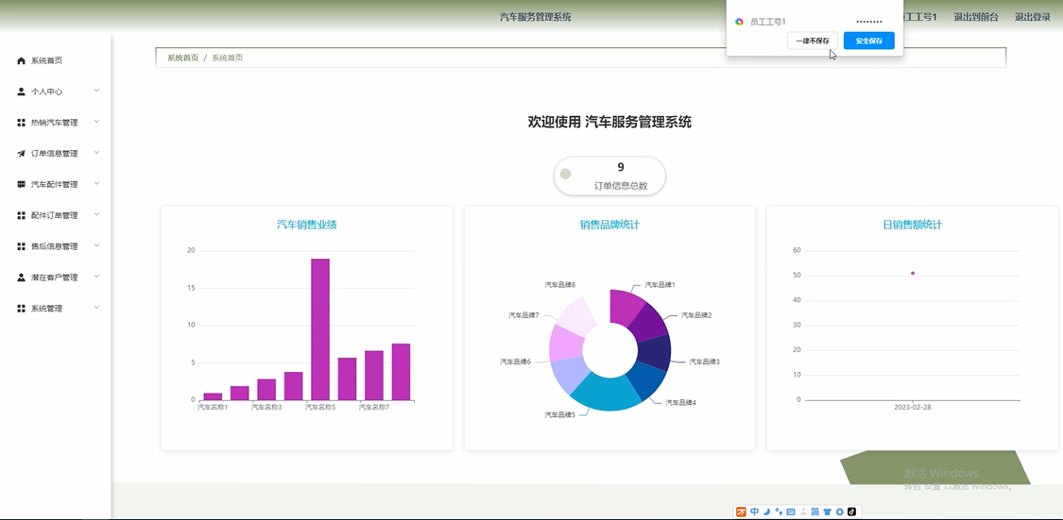The height and width of the screenshot is (520, 1063).
Task: Click the masked password dots in popup
Action: [x=869, y=23]
